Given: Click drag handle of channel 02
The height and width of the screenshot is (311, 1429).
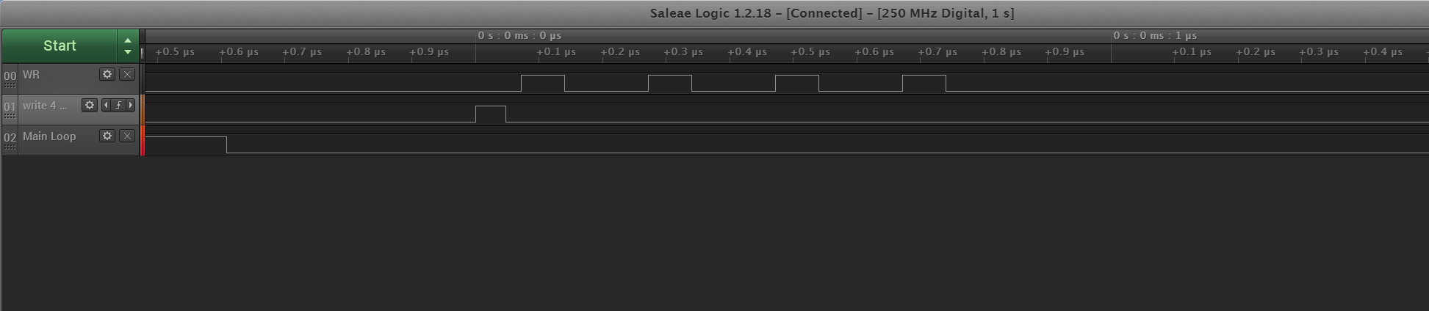Looking at the screenshot, I should point(10,147).
